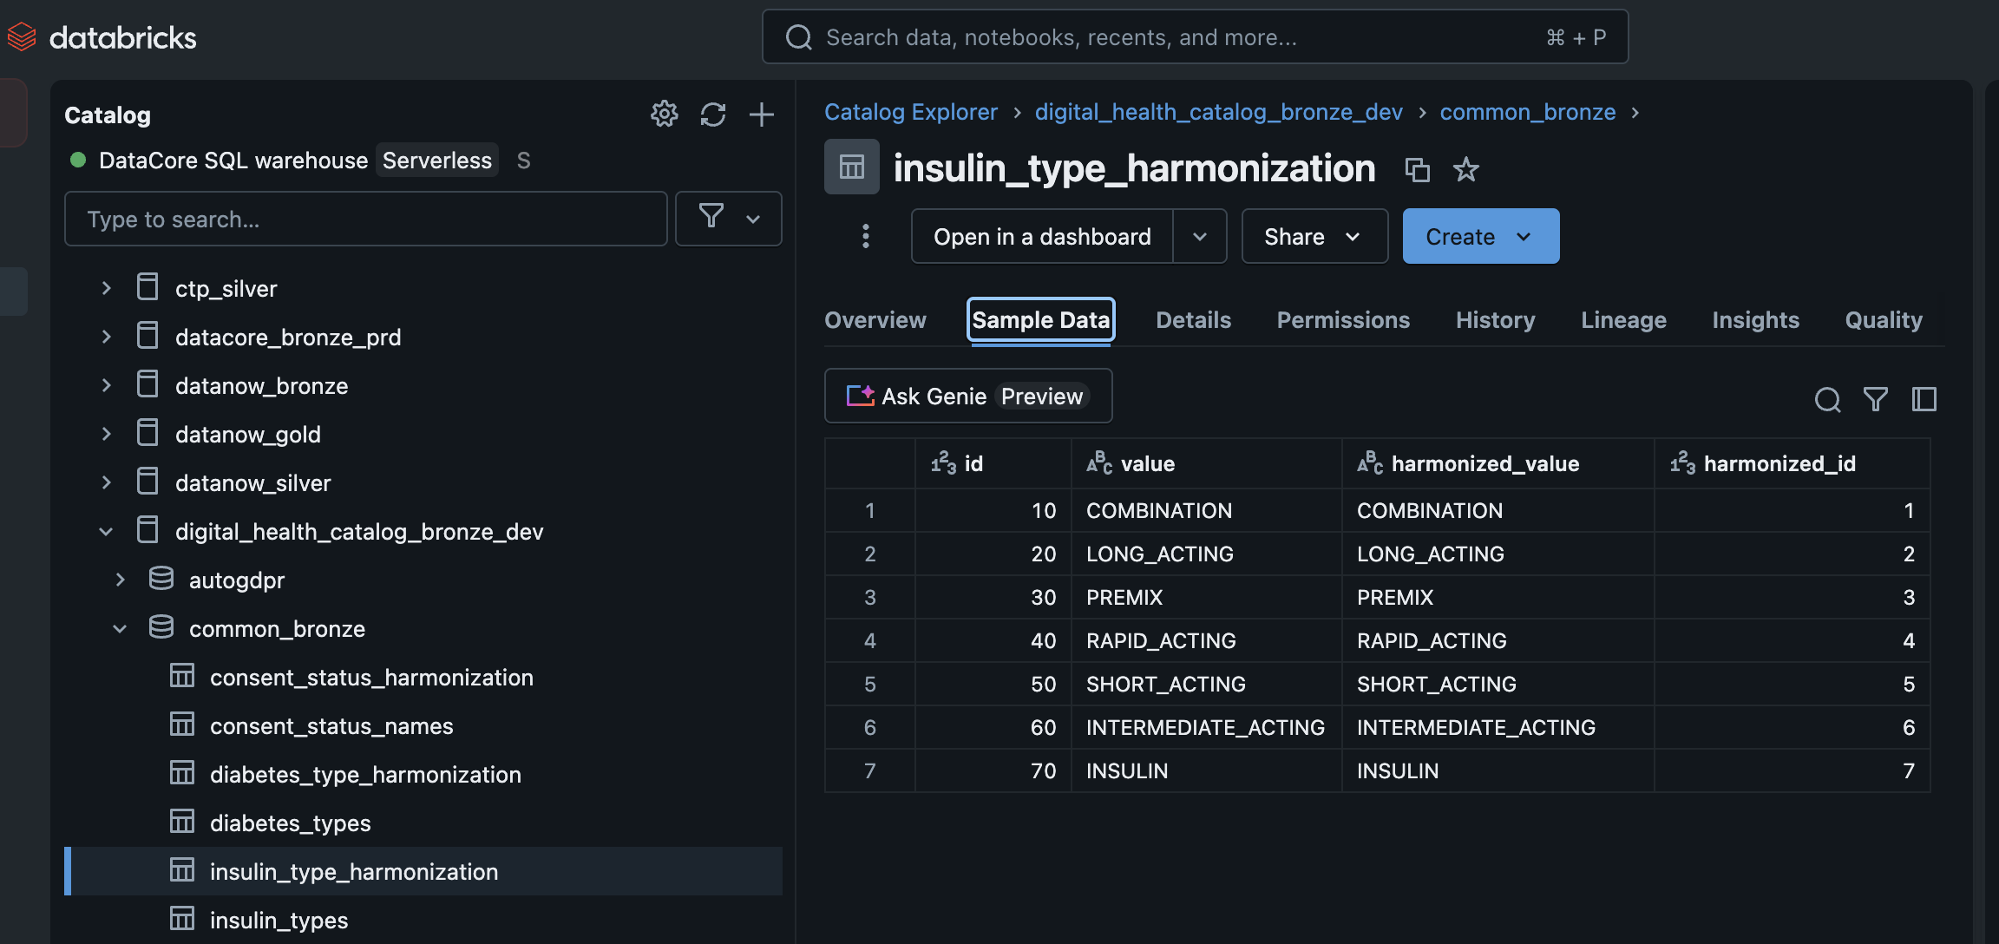Expand the datacore_bronze_prd catalog
Screen dimensions: 1999x944
point(106,336)
